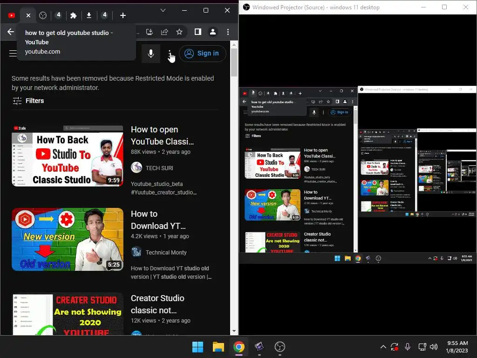
Task: Click the YouTube page scrollbar thumb
Action: pyautogui.click(x=234, y=62)
